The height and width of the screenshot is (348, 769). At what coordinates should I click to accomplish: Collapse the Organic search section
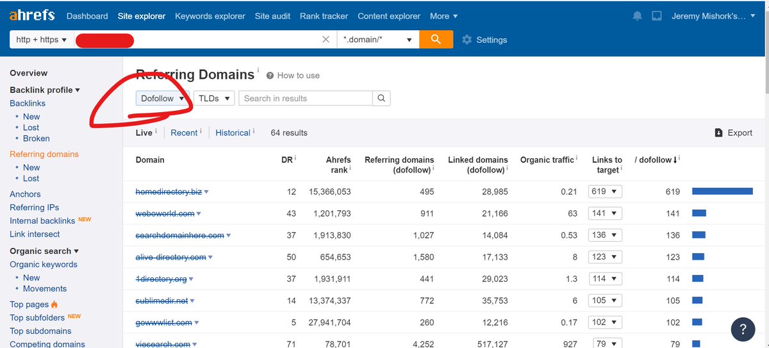tap(44, 251)
